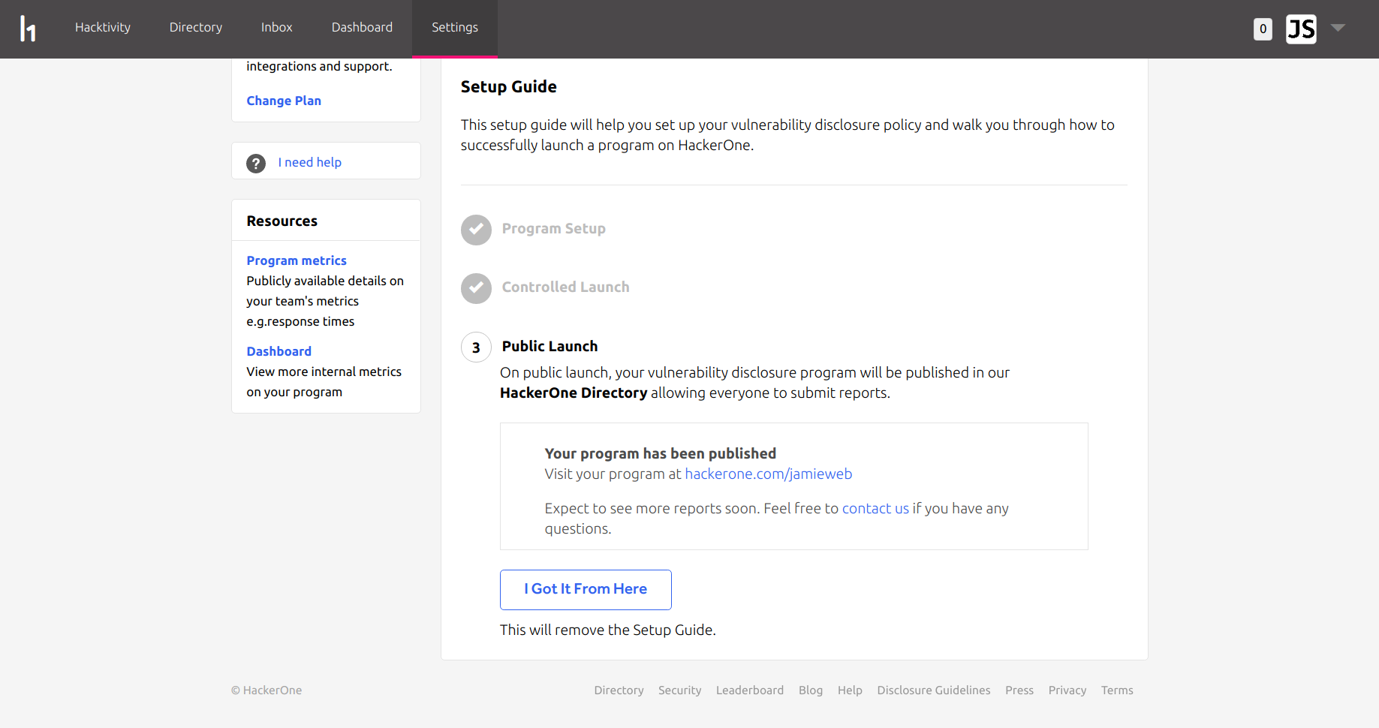Click the step 3 circle icon
The image size is (1379, 728).
pos(476,347)
